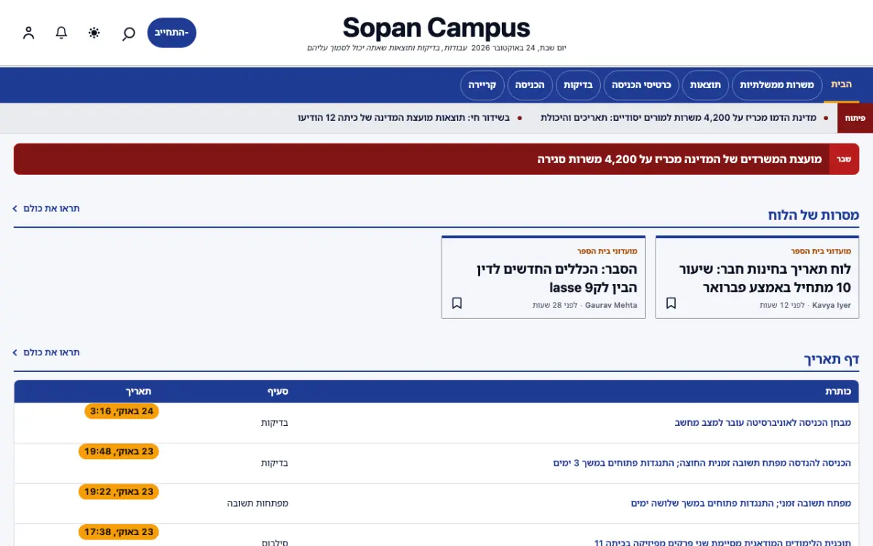Click the date badge '23 באוק׳, 17:38'
The height and width of the screenshot is (546, 873).
coord(119,532)
